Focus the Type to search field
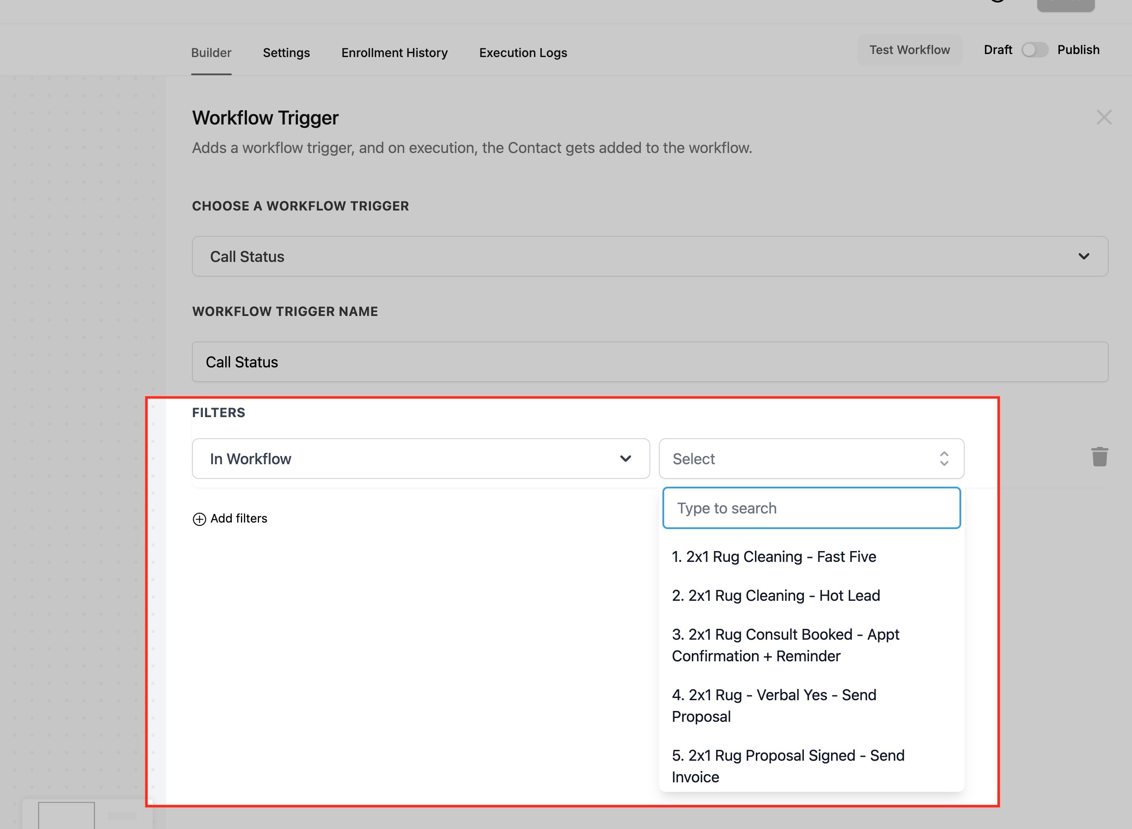The image size is (1132, 829). click(811, 508)
